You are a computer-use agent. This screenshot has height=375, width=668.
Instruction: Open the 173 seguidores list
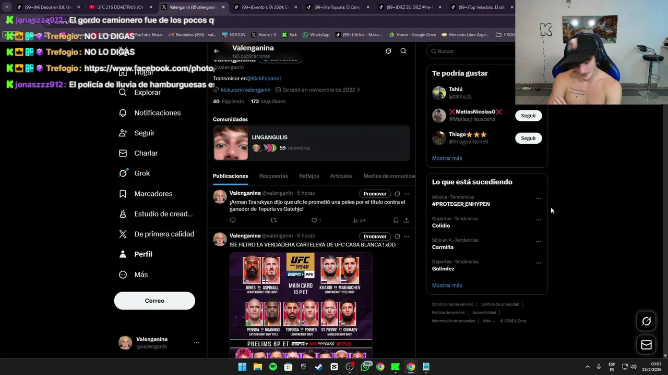coord(268,102)
